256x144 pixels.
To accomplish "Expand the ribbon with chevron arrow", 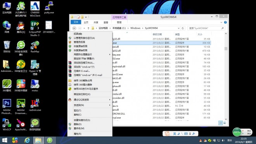I will (x=221, y=23).
